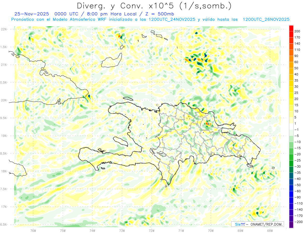The image size is (303, 234).
Task: Click the '72W' longitude label
Action: click(x=151, y=230)
